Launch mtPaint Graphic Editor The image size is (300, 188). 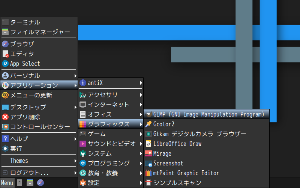207,173
